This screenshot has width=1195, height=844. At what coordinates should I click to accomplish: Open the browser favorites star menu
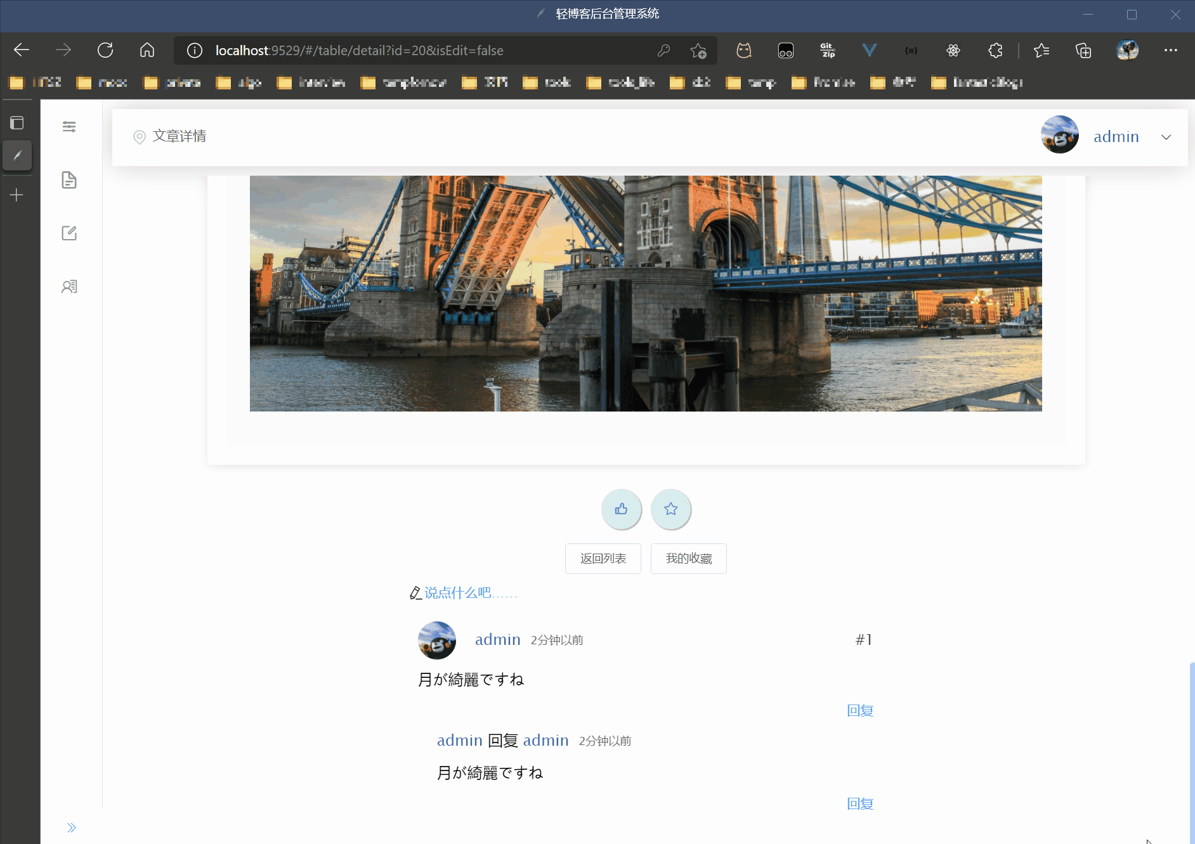coord(1042,50)
